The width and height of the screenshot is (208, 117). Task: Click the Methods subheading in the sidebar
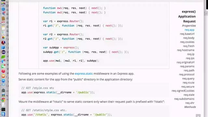pos(190,107)
